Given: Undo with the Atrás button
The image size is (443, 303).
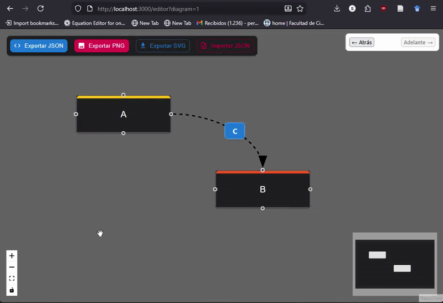Looking at the screenshot, I should point(362,43).
